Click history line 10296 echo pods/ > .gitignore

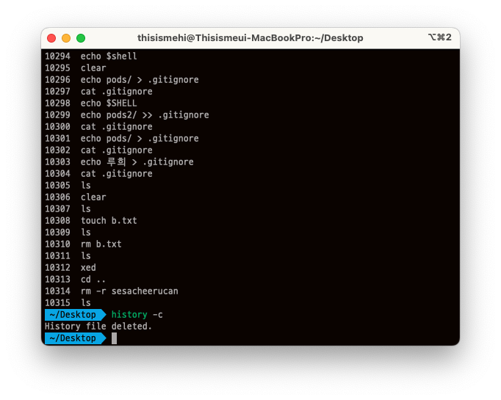pyautogui.click(x=122, y=80)
